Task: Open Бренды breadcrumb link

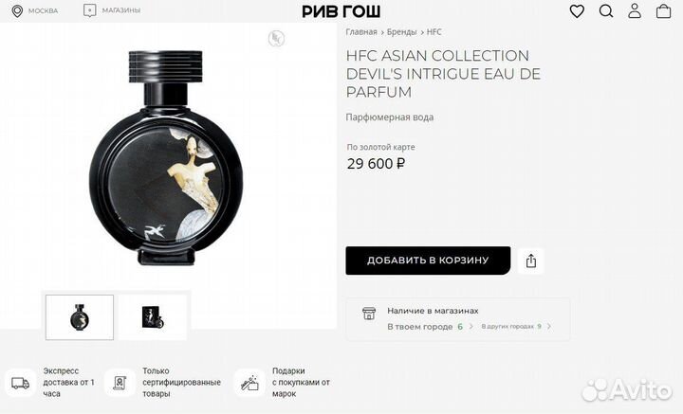Action: coord(401,32)
